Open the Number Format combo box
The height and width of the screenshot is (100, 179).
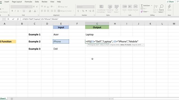(x=86, y=7)
